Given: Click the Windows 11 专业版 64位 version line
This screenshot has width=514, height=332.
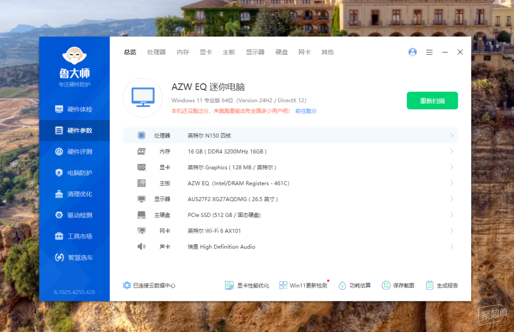Looking at the screenshot, I should 239,100.
